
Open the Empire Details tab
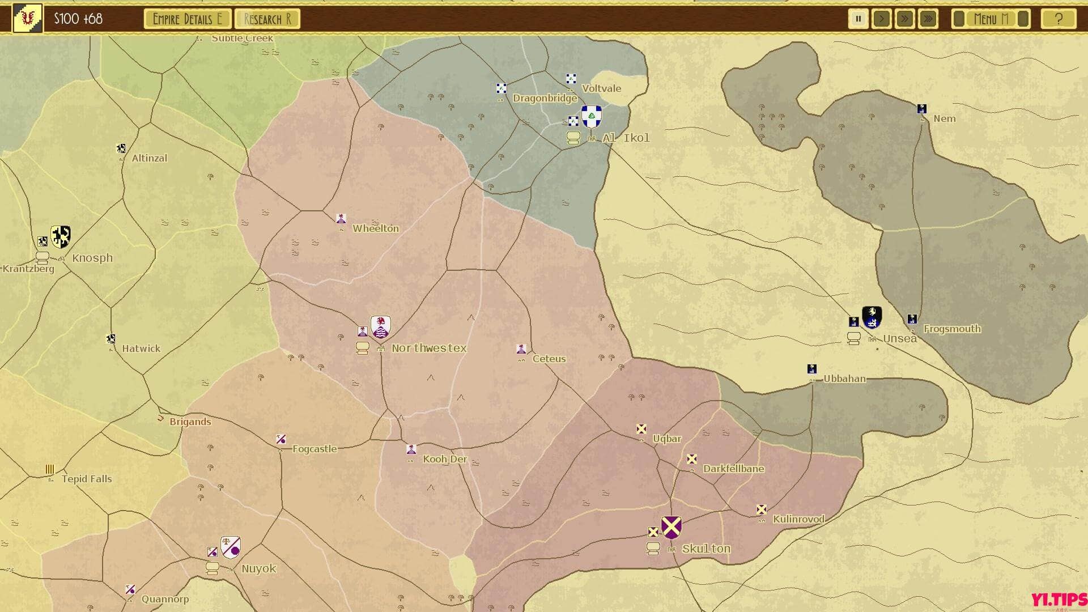point(188,19)
